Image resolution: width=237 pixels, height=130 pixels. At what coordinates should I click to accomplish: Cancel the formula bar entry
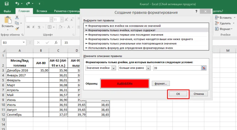pyautogui.click(x=38, y=43)
